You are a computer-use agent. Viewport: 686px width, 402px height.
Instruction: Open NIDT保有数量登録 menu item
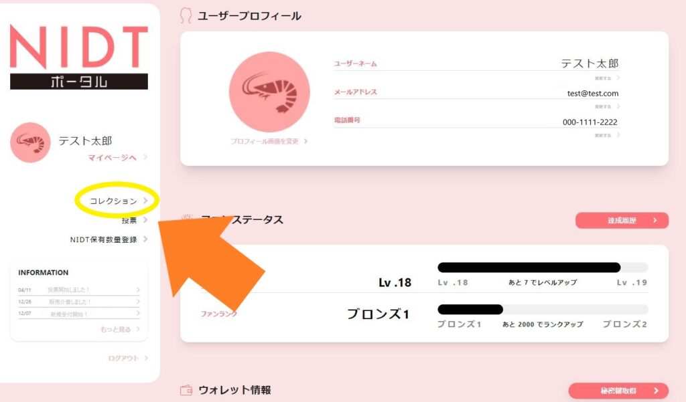109,239
